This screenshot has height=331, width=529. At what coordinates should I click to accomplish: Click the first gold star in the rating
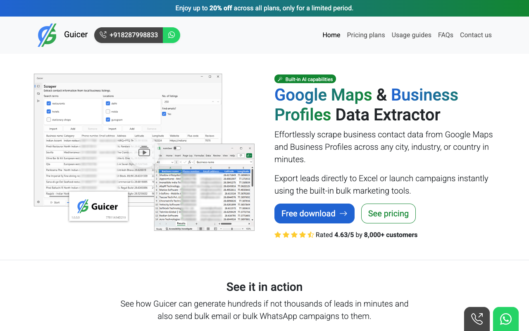coord(278,235)
